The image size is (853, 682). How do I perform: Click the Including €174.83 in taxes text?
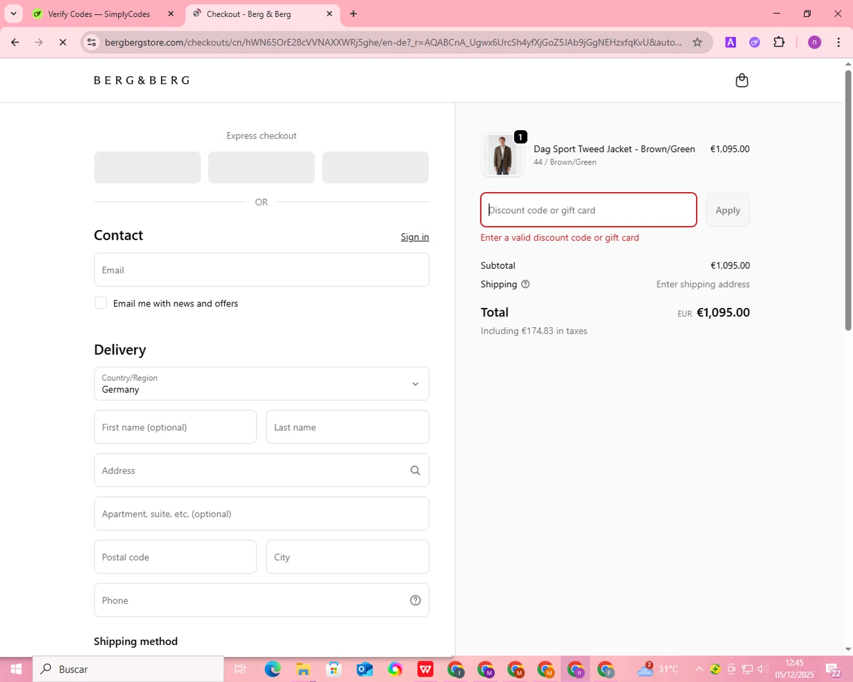534,331
